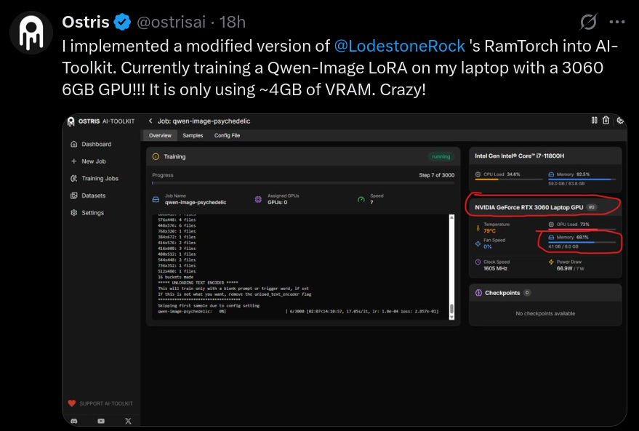Click the training log vertical scrollbar
Image resolution: width=639 pixels, height=431 pixels.
[451, 267]
